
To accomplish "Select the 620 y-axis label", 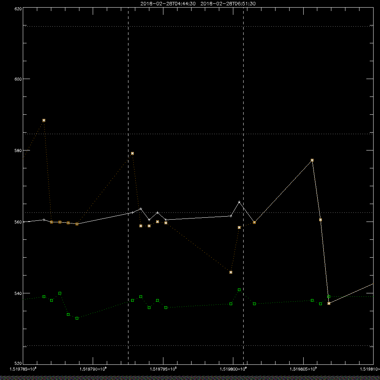I will click(18, 8).
